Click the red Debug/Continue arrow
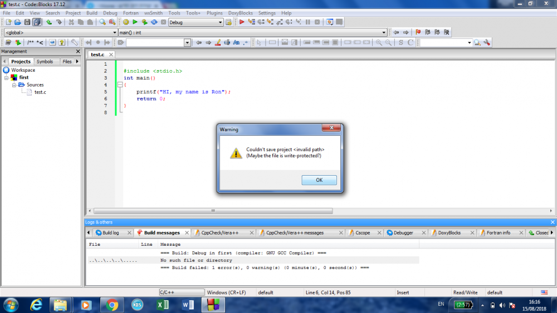557x313 pixels. click(x=242, y=22)
